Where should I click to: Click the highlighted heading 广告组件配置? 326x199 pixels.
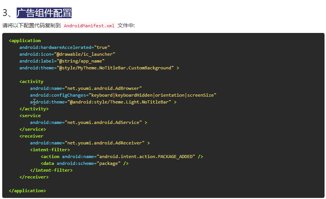tap(44, 13)
